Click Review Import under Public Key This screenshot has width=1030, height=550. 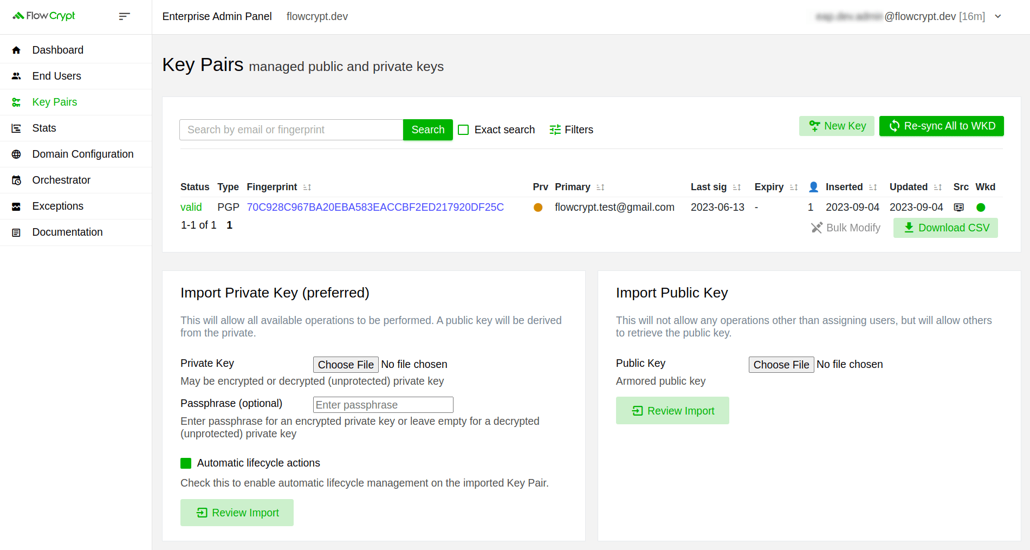672,411
